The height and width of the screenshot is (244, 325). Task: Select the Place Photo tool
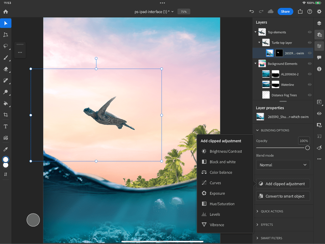(6, 138)
